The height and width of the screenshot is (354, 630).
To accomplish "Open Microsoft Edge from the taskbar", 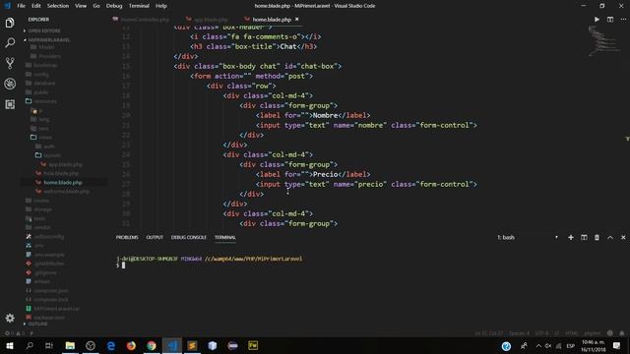I will [x=111, y=345].
